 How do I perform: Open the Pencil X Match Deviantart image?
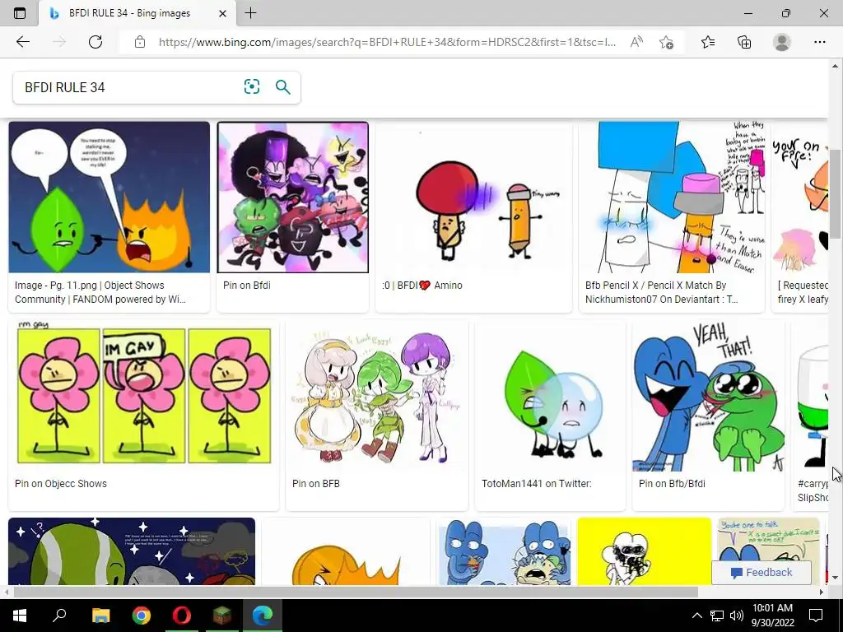point(672,197)
